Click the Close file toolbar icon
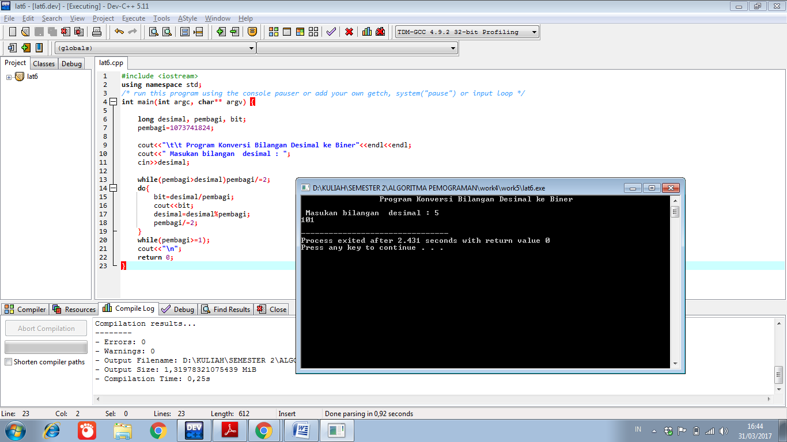This screenshot has width=787, height=442. (66, 32)
